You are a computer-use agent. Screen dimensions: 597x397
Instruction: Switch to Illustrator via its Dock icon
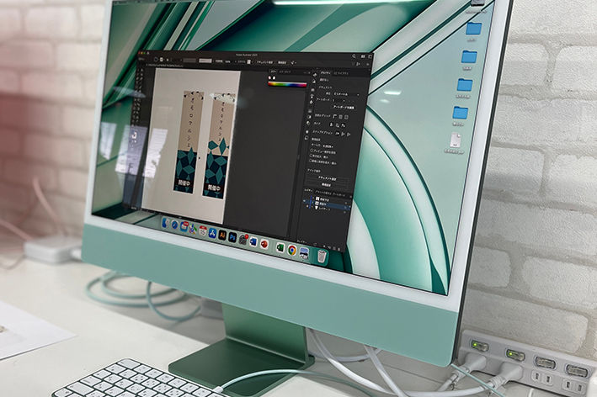(x=222, y=235)
